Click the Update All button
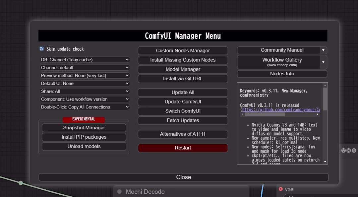 (x=183, y=93)
